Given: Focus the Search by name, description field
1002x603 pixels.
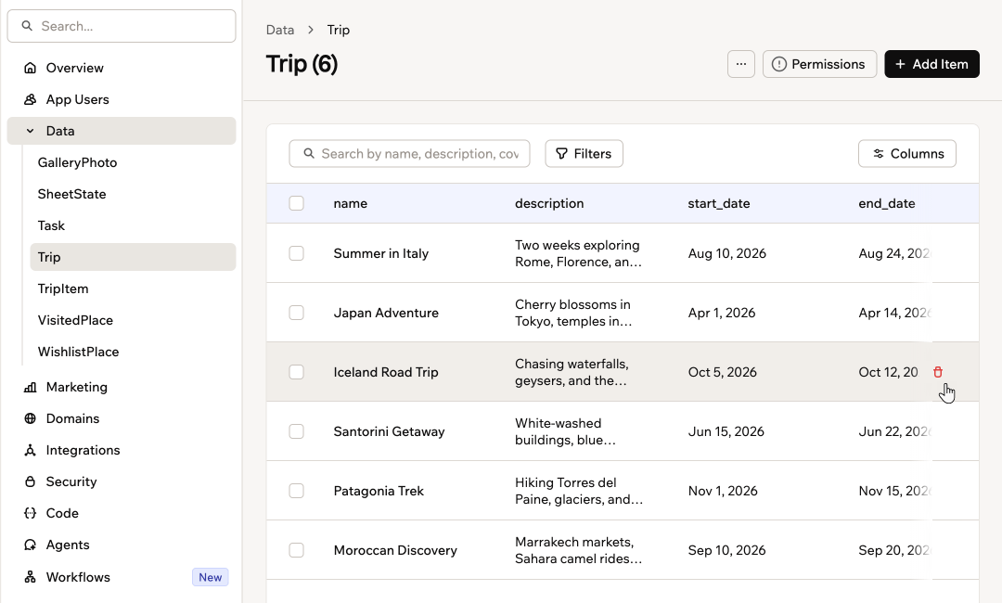Looking at the screenshot, I should tap(410, 153).
